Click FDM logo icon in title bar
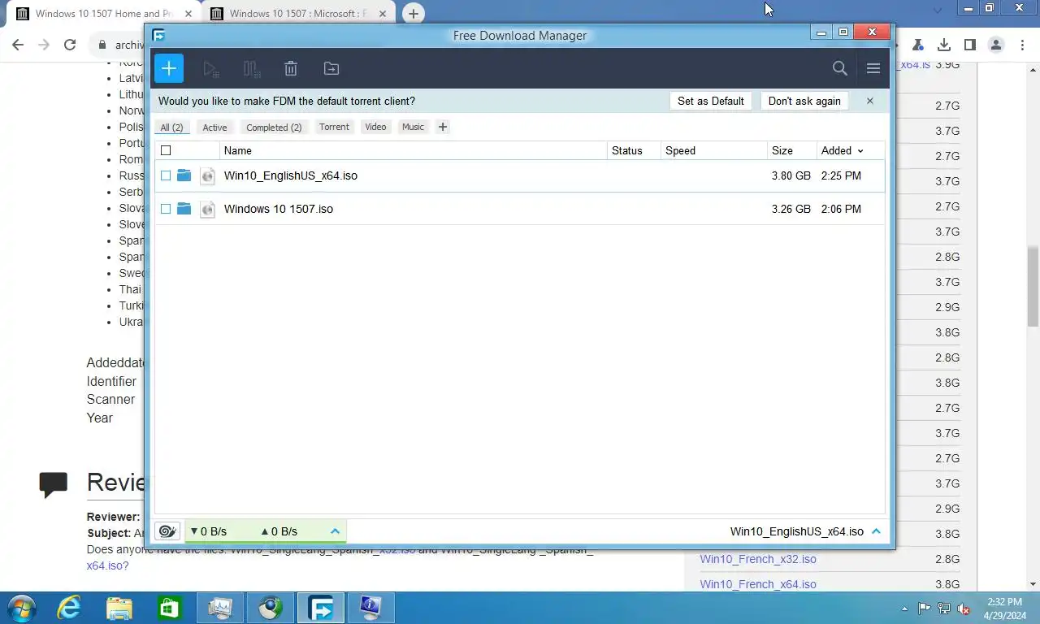The width and height of the screenshot is (1040, 624). 158,35
